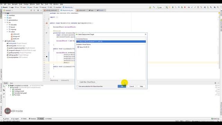Click the Revert undo arrow icon
Image resolution: width=222 pixels, height=125 pixels.
201,7
